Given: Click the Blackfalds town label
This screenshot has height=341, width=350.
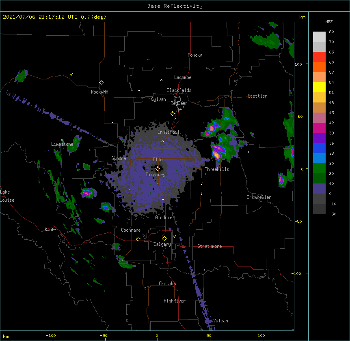Looking at the screenshot, I should pyautogui.click(x=179, y=90).
